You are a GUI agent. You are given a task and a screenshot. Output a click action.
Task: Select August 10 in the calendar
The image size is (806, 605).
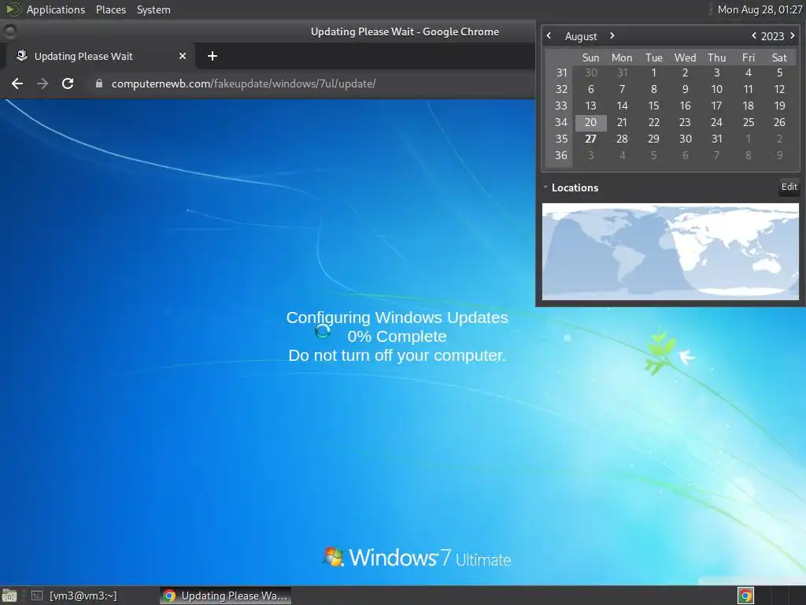pyautogui.click(x=716, y=89)
